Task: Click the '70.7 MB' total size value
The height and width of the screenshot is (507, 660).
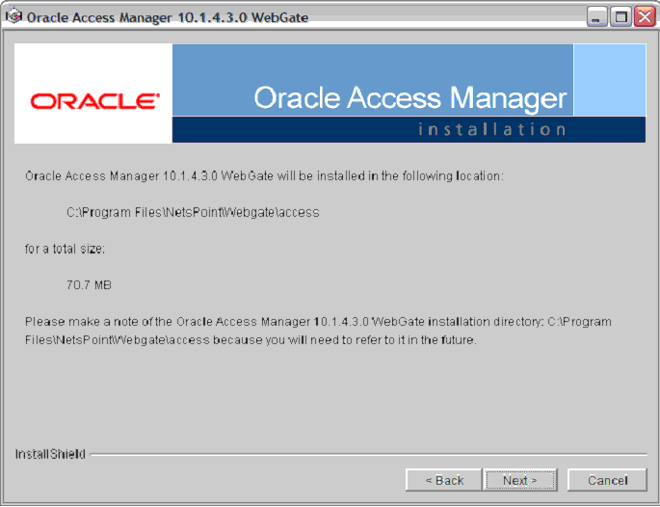Action: pos(89,285)
